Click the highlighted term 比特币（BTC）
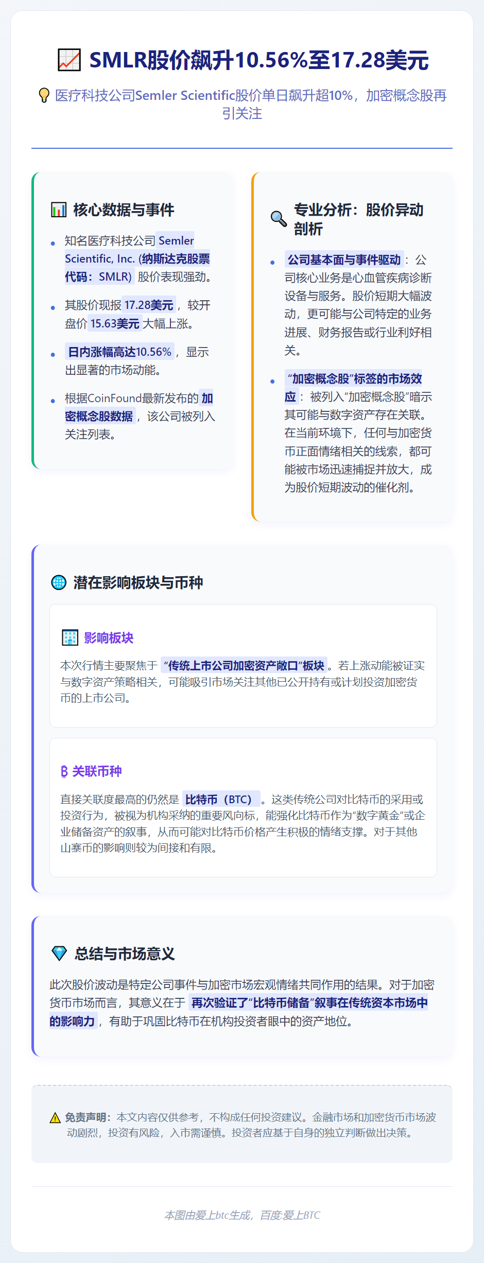This screenshot has width=484, height=1263. pos(221,800)
